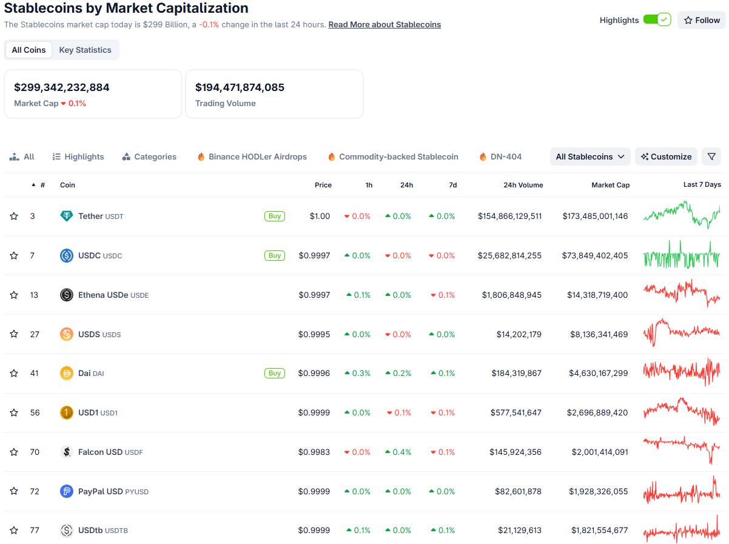Open the filter funnel icon

tap(711, 156)
